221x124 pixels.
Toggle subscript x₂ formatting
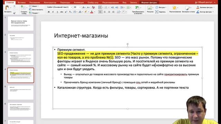pyautogui.click(x=70, y=12)
